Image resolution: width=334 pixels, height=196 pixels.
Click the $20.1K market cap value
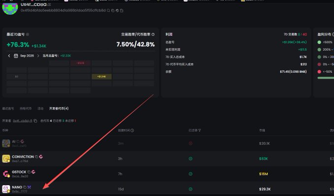[x=265, y=143]
